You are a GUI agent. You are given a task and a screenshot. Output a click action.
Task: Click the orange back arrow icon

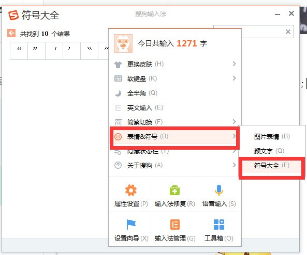pos(11,33)
